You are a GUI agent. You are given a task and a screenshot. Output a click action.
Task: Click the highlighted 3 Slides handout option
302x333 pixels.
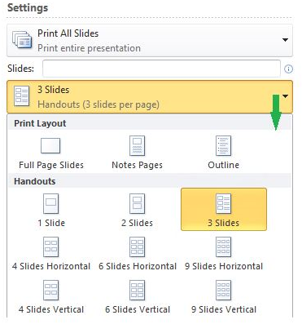[x=224, y=209]
